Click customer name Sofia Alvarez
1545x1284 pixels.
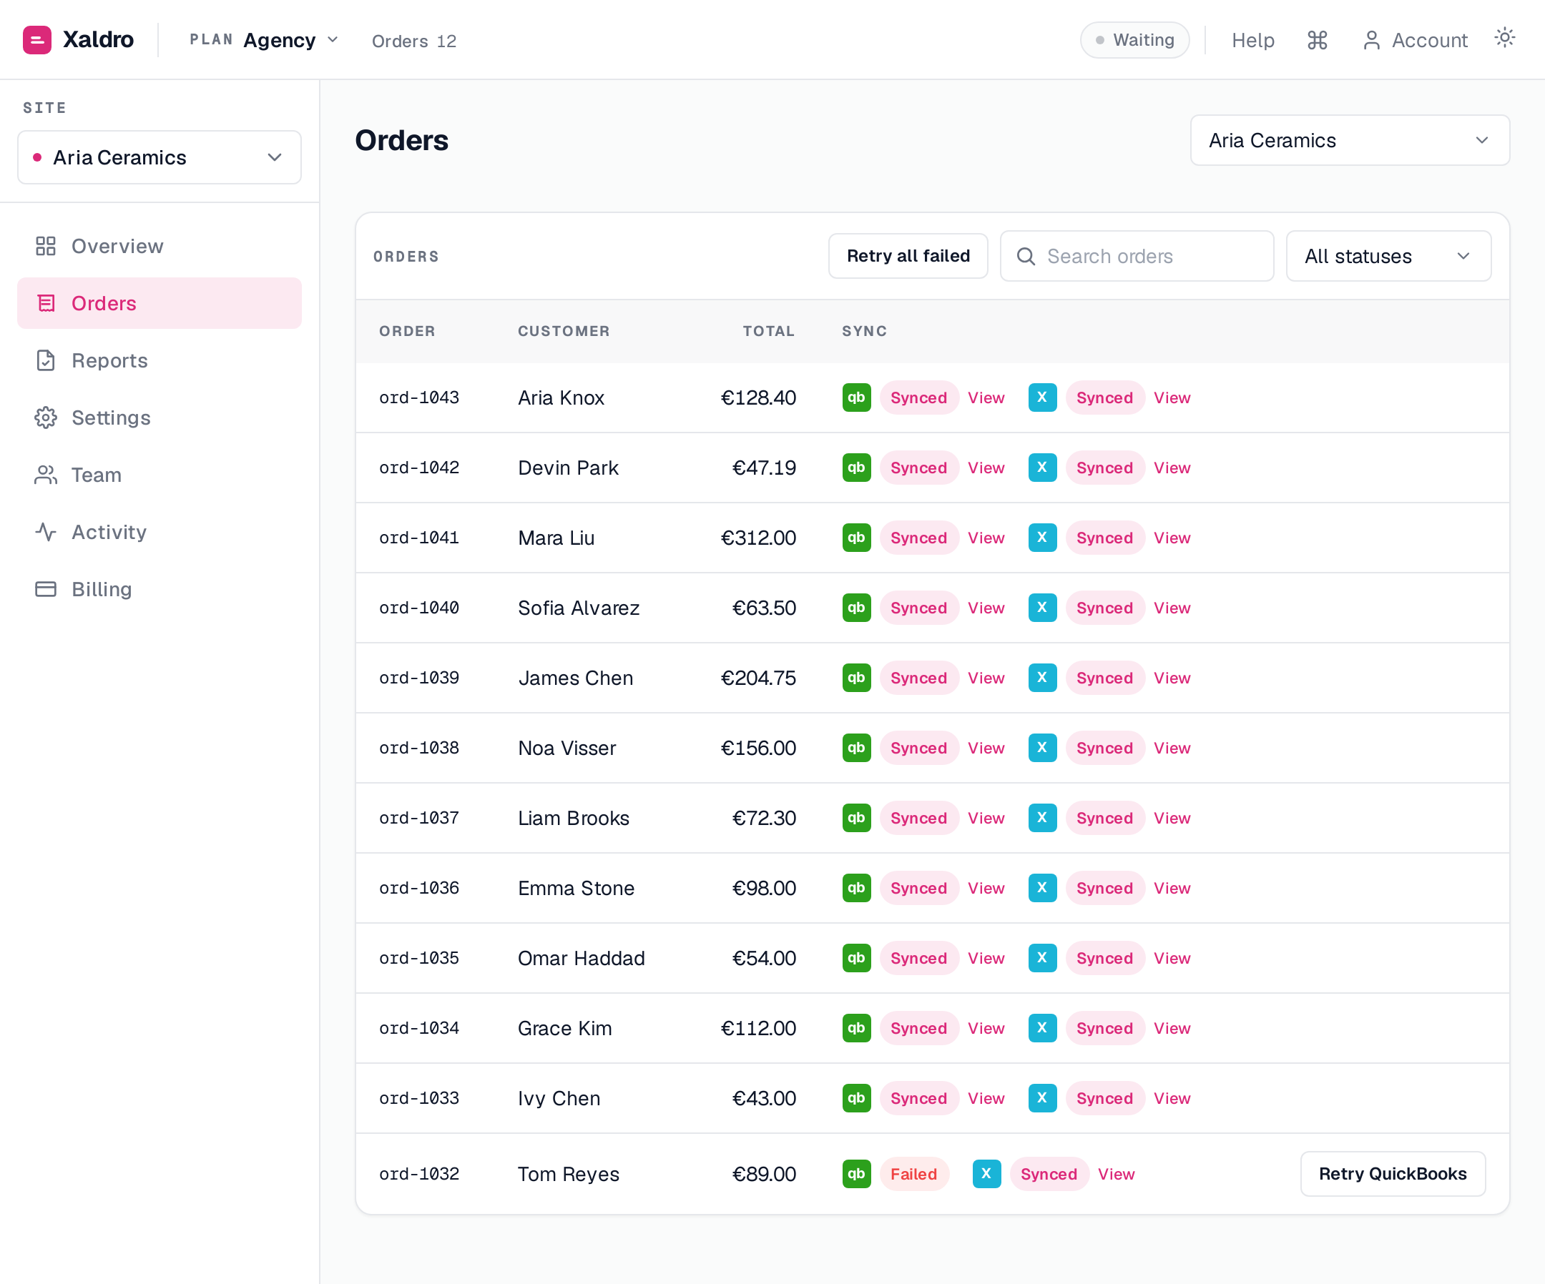pyautogui.click(x=578, y=608)
